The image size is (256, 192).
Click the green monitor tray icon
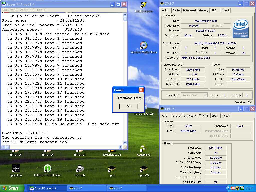tap(242, 188)
